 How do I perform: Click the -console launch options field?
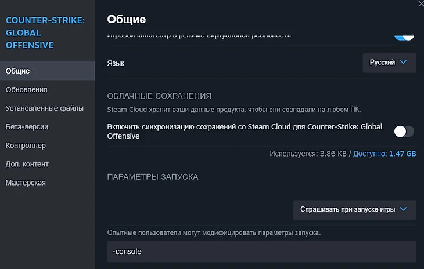point(261,252)
